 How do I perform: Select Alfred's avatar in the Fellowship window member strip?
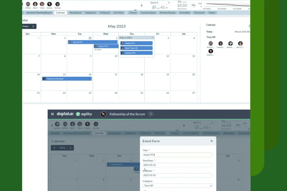tap(65, 124)
